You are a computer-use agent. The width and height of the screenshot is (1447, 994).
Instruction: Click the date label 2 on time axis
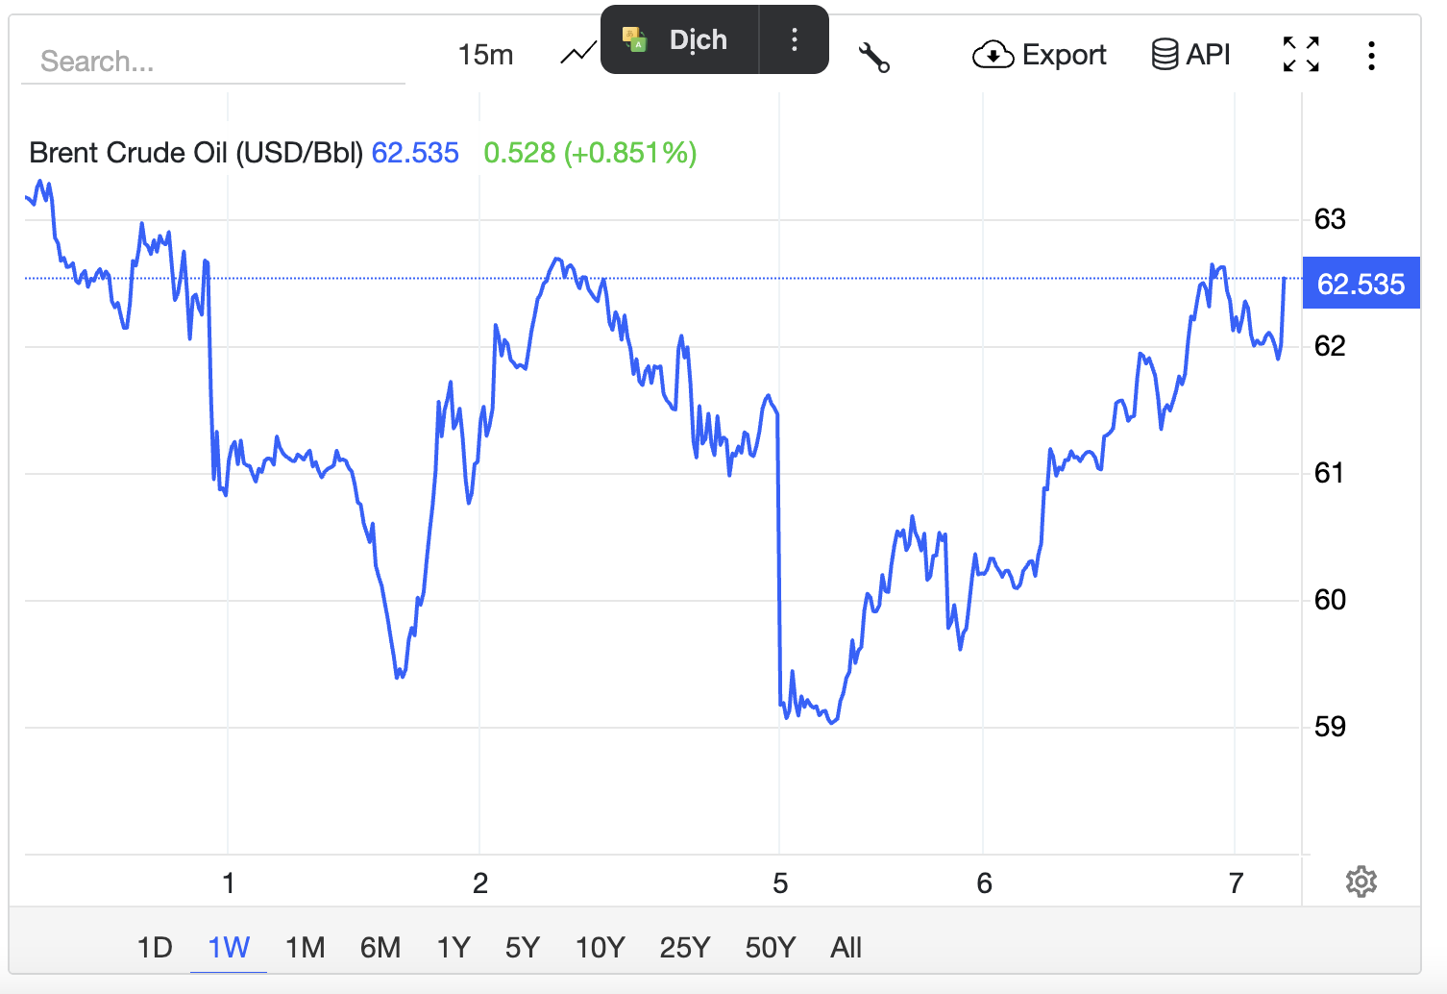pos(480,883)
